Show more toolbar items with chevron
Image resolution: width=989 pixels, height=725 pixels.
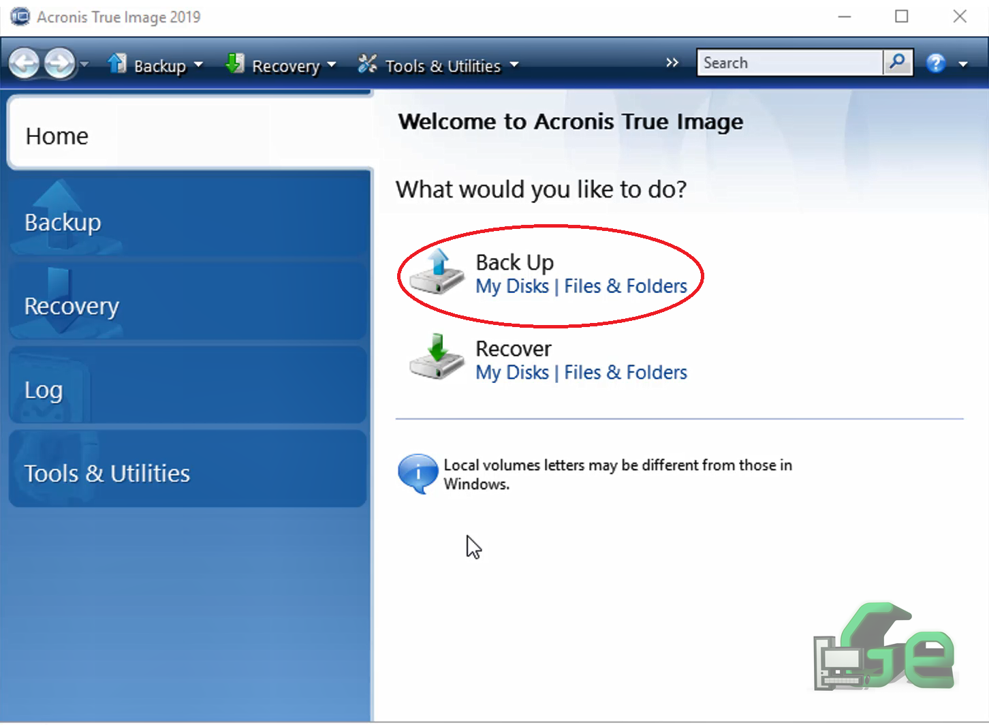pos(672,63)
